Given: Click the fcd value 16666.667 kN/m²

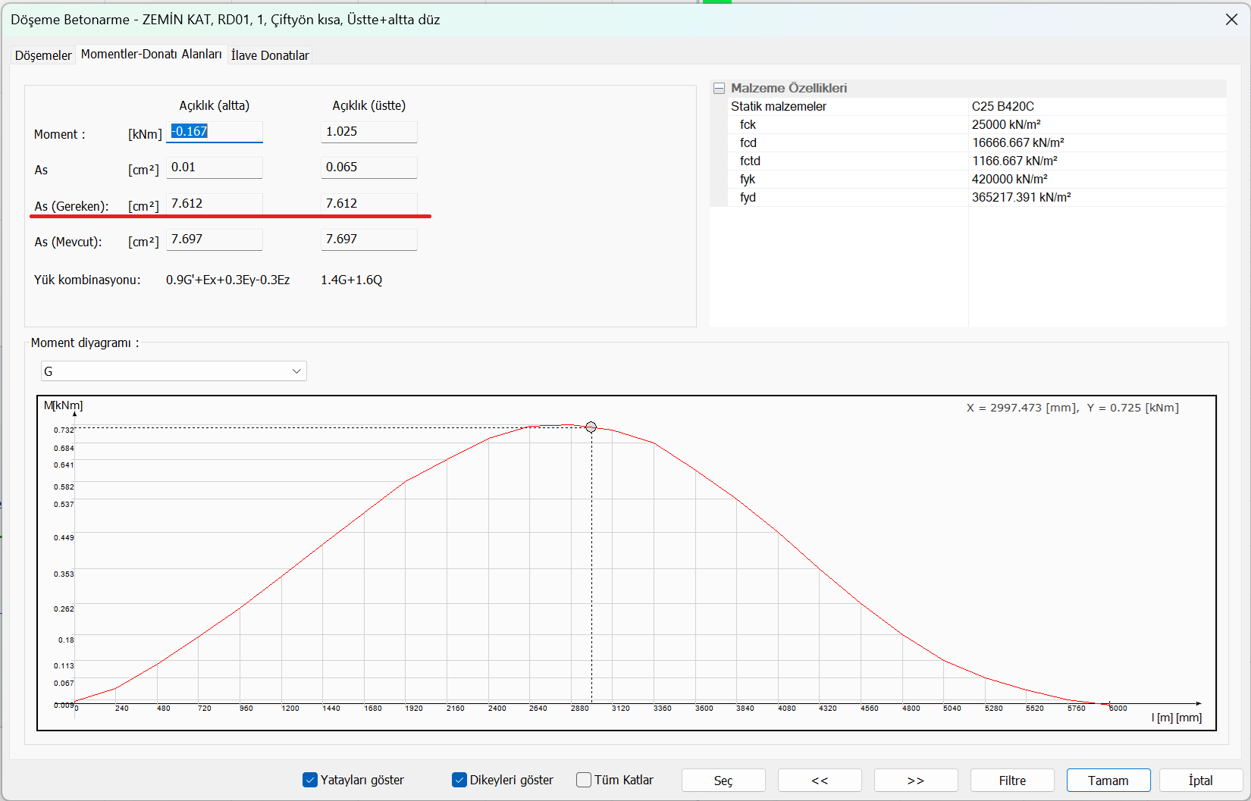Looking at the screenshot, I should [x=1018, y=143].
